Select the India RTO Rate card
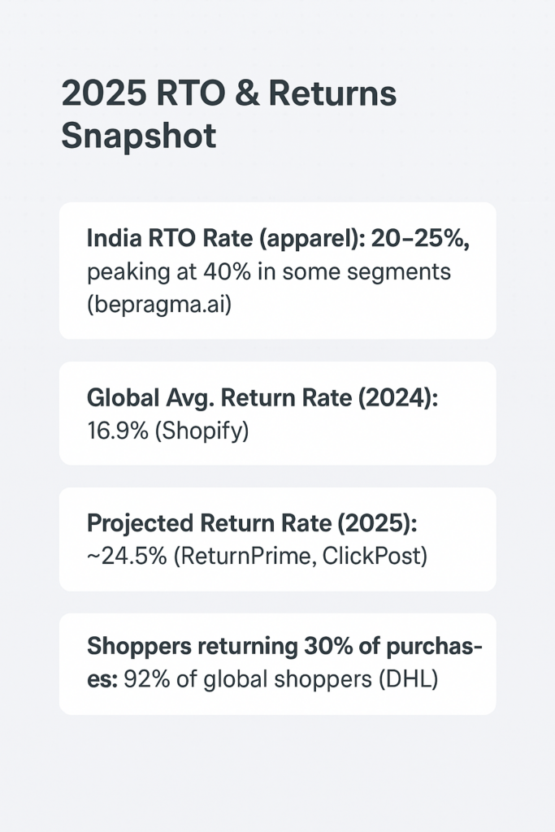Image resolution: width=555 pixels, height=832 pixels. pyautogui.click(x=278, y=271)
